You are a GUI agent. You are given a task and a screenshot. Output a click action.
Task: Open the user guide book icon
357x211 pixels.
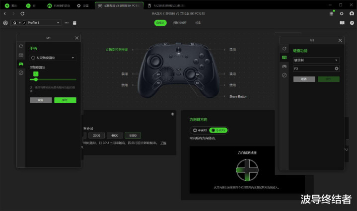pyautogui.click(x=342, y=23)
